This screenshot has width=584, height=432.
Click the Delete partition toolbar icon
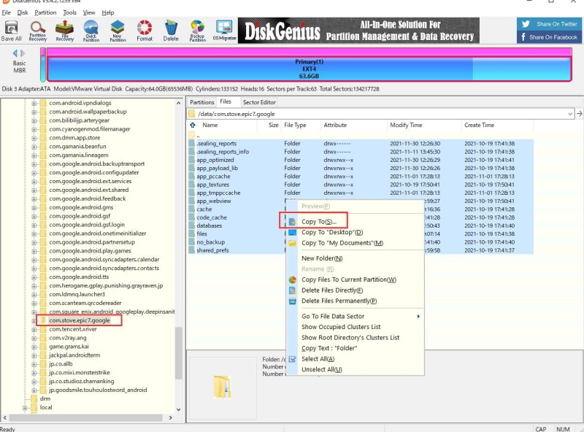click(x=171, y=31)
